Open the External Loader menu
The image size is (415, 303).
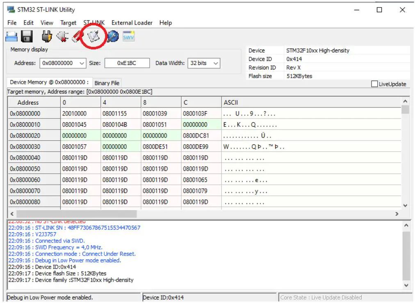[132, 22]
